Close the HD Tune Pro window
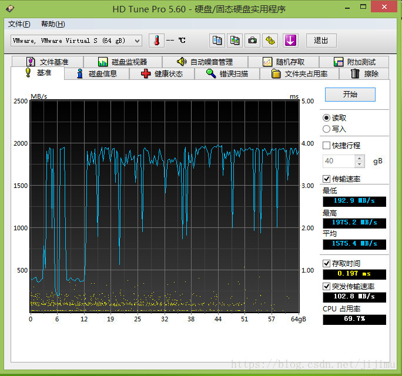 384,7
